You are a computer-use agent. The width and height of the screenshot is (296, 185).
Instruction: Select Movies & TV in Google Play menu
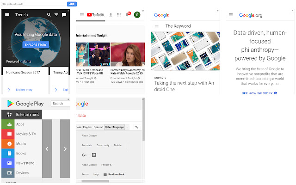[x=22, y=134]
